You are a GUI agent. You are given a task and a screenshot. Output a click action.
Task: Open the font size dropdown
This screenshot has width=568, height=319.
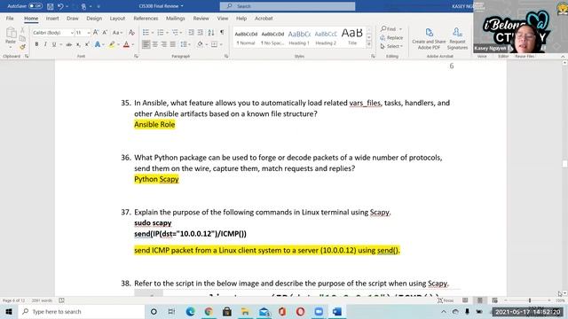[x=89, y=33]
